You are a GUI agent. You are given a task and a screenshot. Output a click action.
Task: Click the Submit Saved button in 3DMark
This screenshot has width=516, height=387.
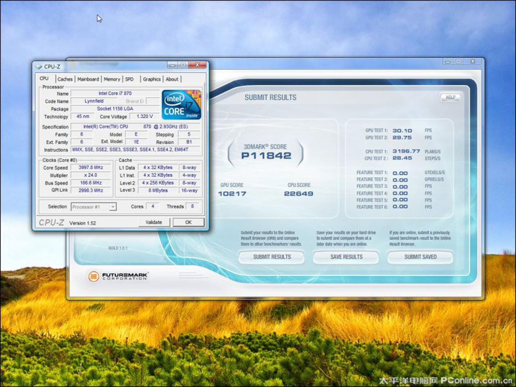click(x=420, y=257)
